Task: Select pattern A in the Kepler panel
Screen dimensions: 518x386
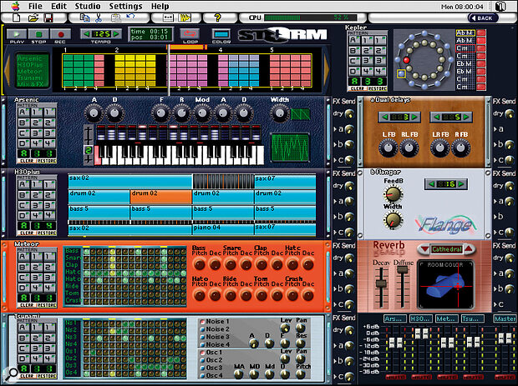Action: point(353,40)
